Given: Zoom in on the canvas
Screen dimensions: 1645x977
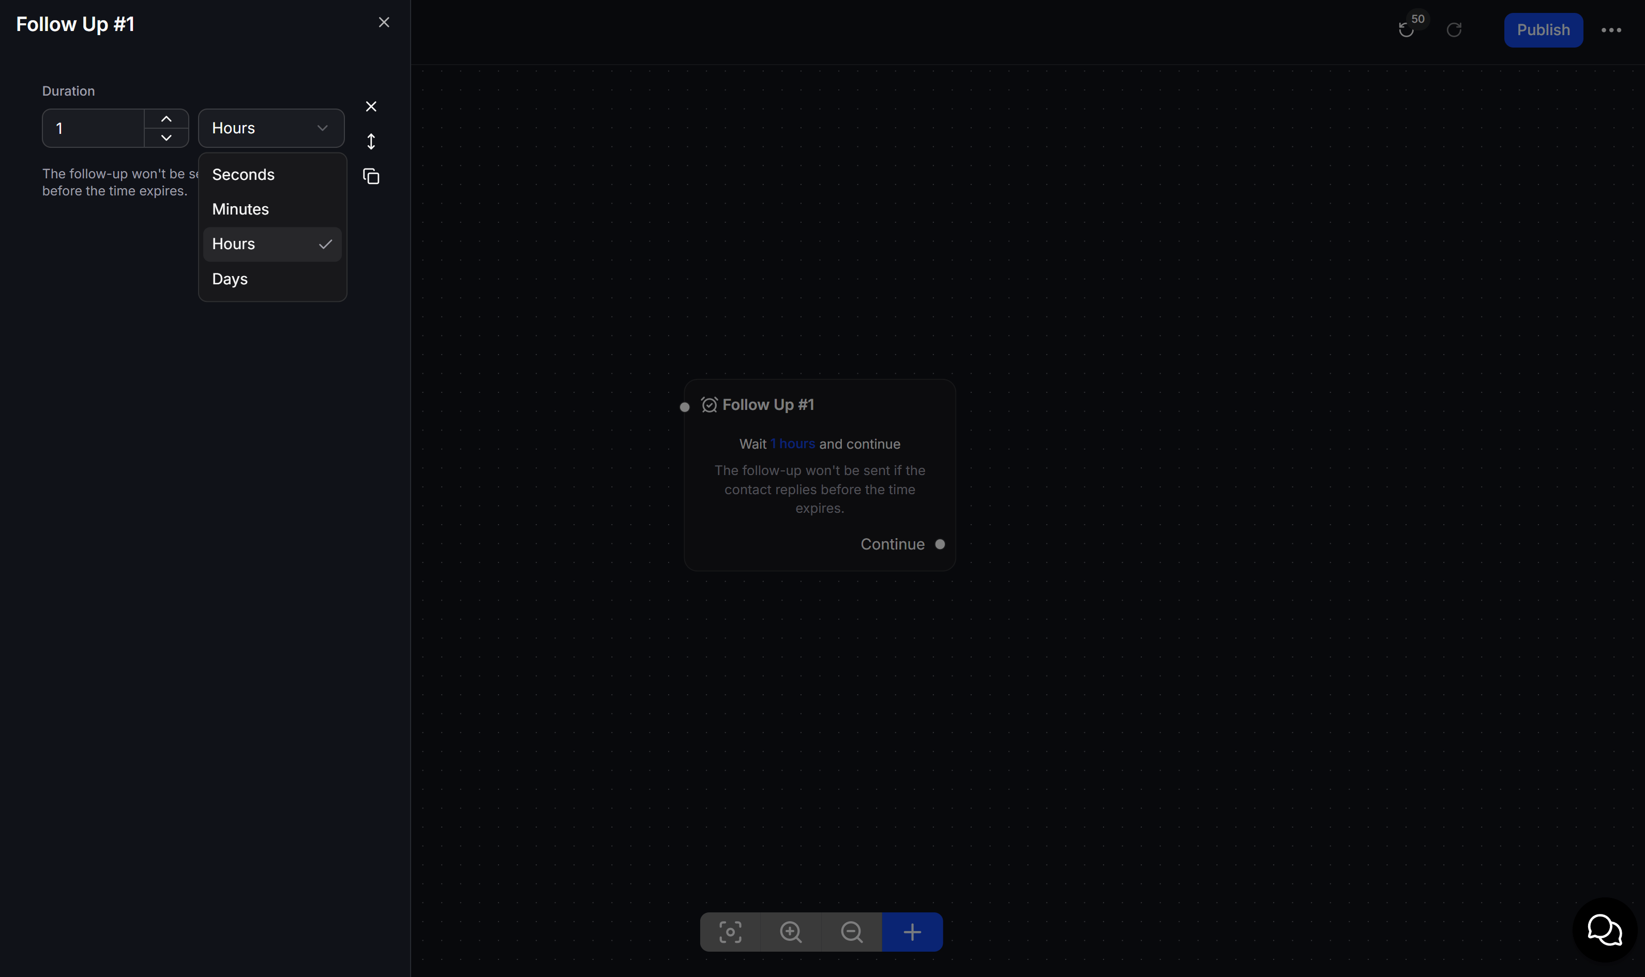Looking at the screenshot, I should tap(791, 932).
